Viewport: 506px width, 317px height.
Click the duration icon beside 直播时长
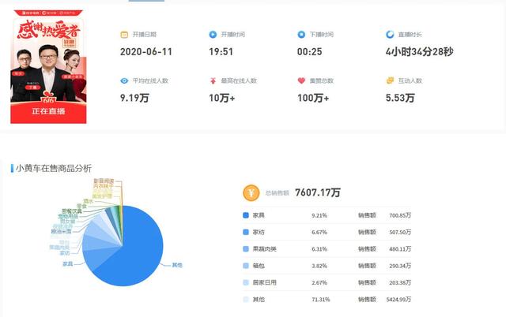(x=390, y=35)
